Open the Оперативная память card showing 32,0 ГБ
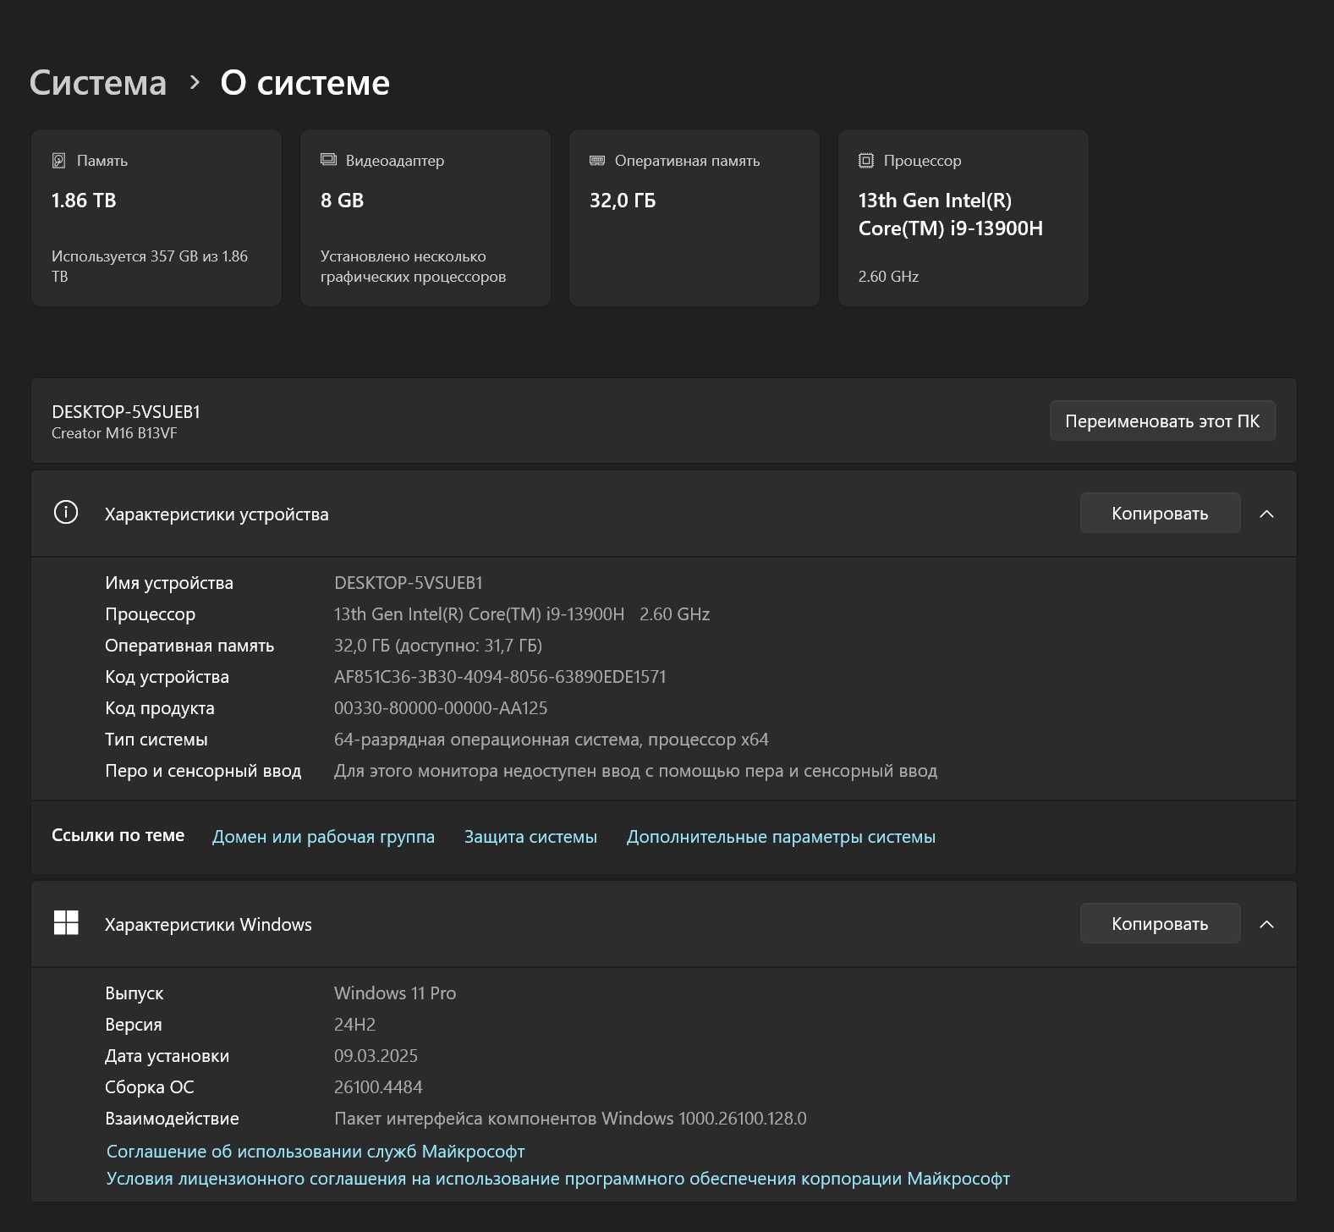Image resolution: width=1334 pixels, height=1232 pixels. (694, 218)
